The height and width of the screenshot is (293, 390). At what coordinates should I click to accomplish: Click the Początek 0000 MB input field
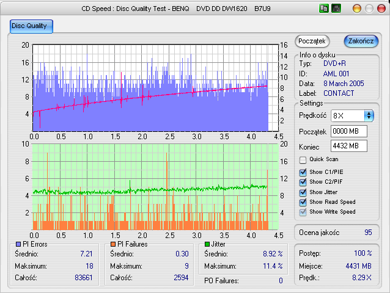point(348,131)
